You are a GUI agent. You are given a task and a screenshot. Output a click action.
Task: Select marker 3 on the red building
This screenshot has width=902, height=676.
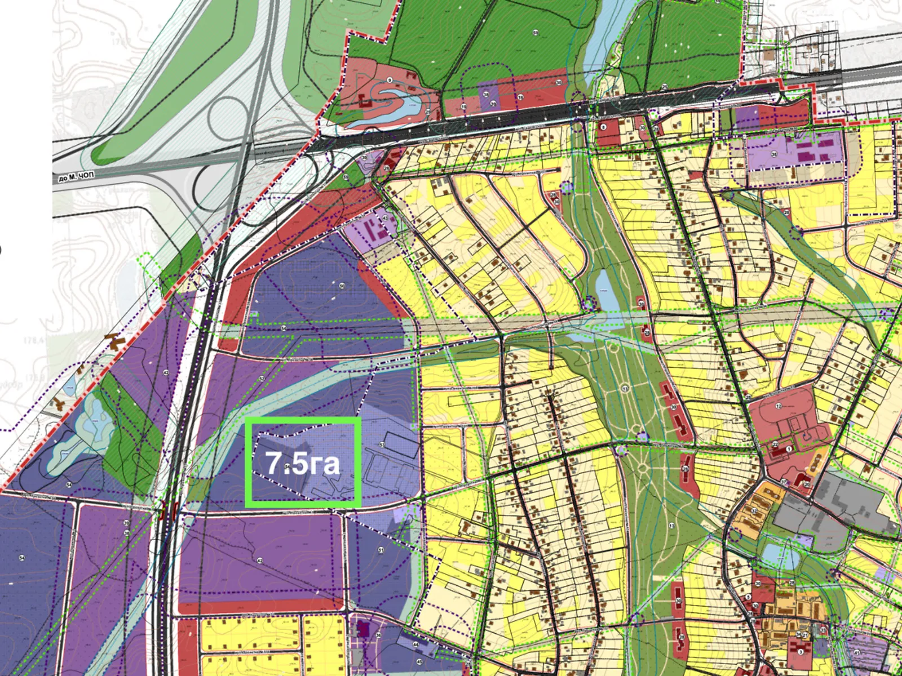tap(800, 652)
